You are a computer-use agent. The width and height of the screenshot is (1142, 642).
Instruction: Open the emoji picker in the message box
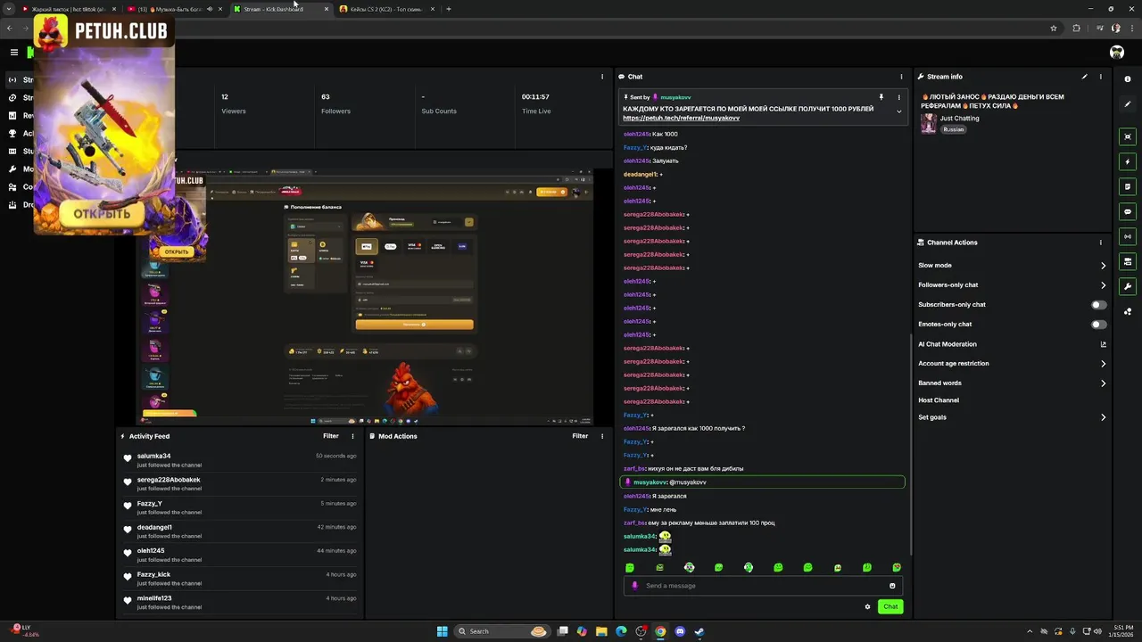(x=892, y=586)
